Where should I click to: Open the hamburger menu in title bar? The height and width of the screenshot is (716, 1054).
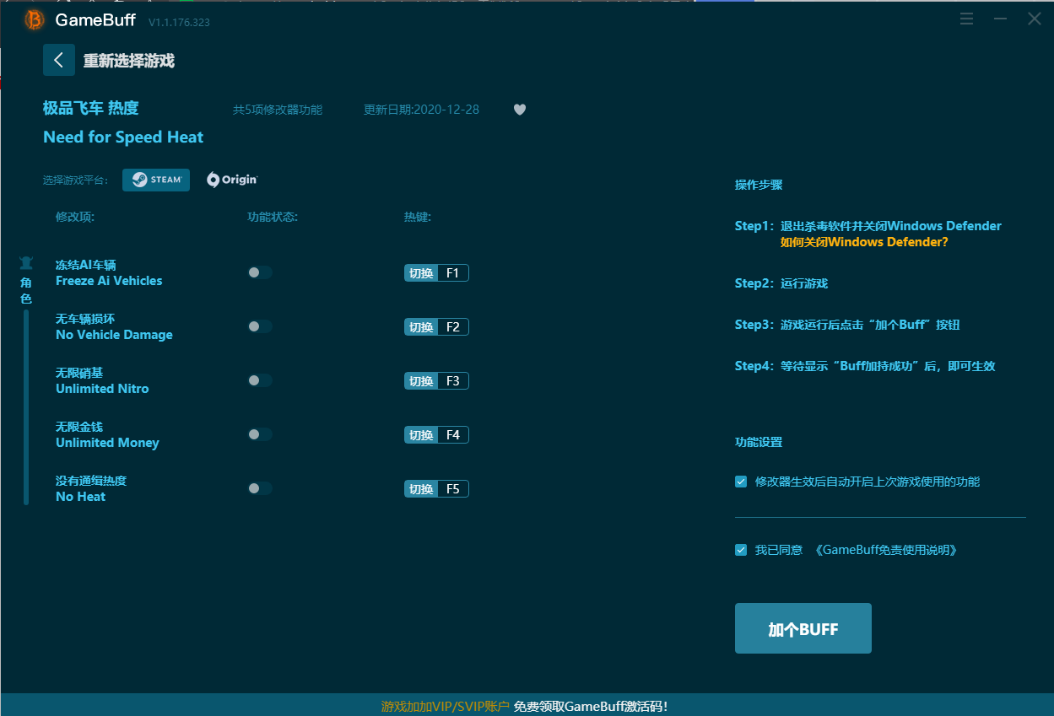(966, 19)
